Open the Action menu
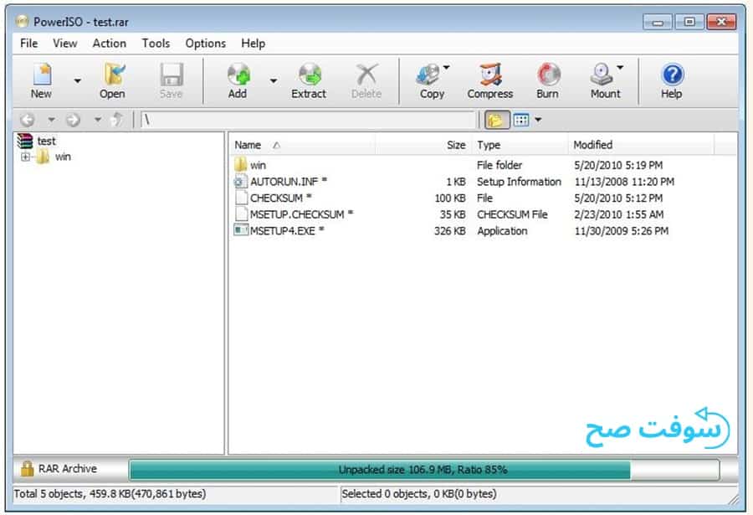Viewport: 753px width, 515px height. click(x=110, y=44)
